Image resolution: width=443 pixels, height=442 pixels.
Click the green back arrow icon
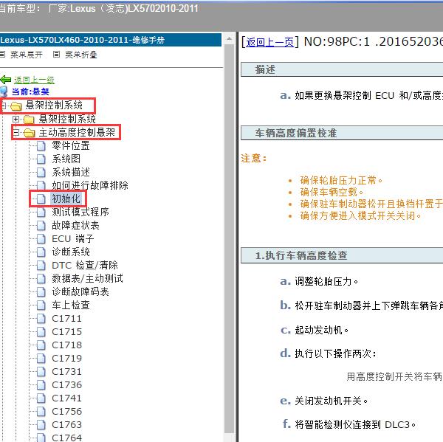(x=6, y=80)
